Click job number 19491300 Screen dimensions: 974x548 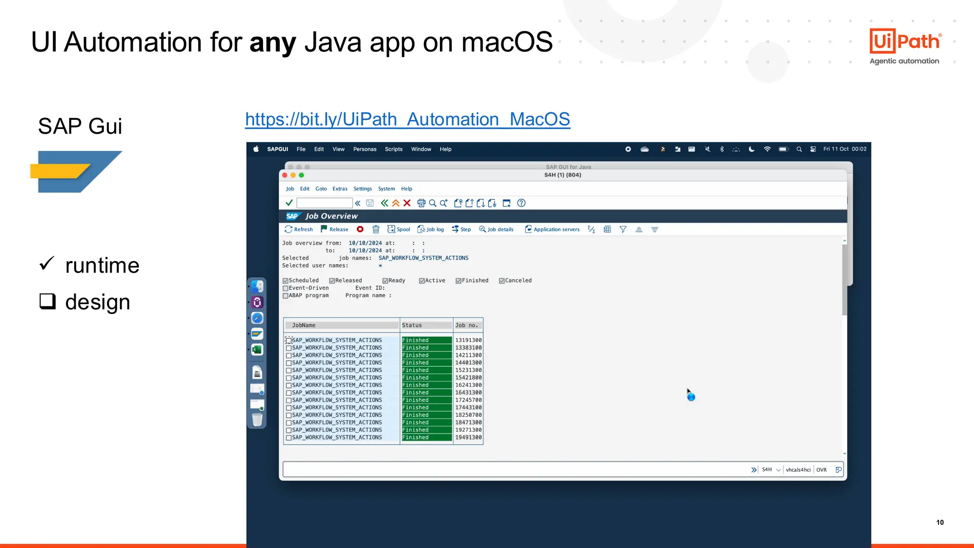click(468, 438)
